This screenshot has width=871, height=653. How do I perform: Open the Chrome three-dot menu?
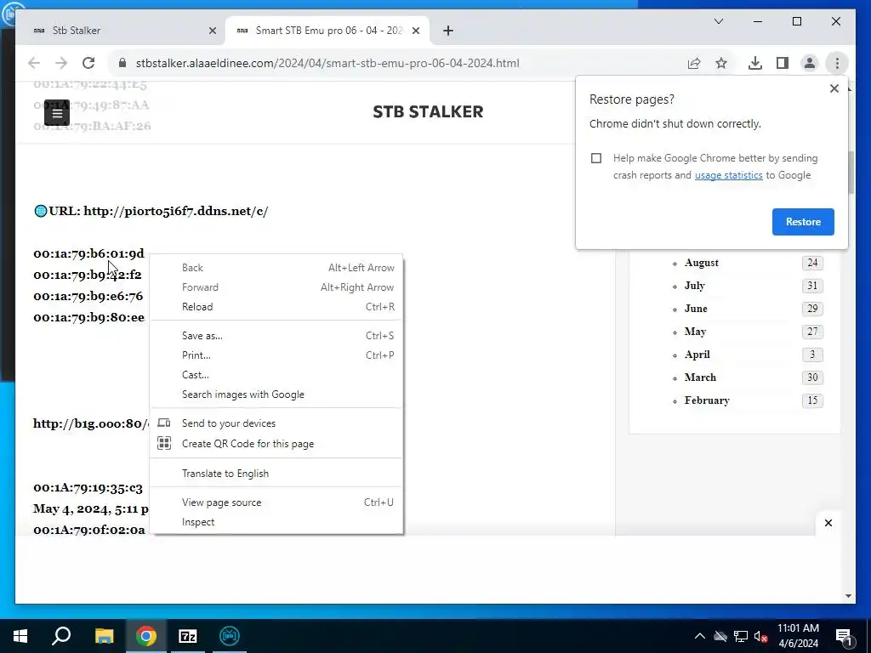[x=837, y=63]
